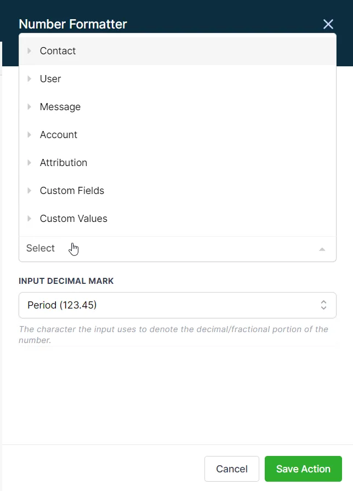The height and width of the screenshot is (491, 353).
Task: Select the Contact menu entry
Action: [x=58, y=51]
